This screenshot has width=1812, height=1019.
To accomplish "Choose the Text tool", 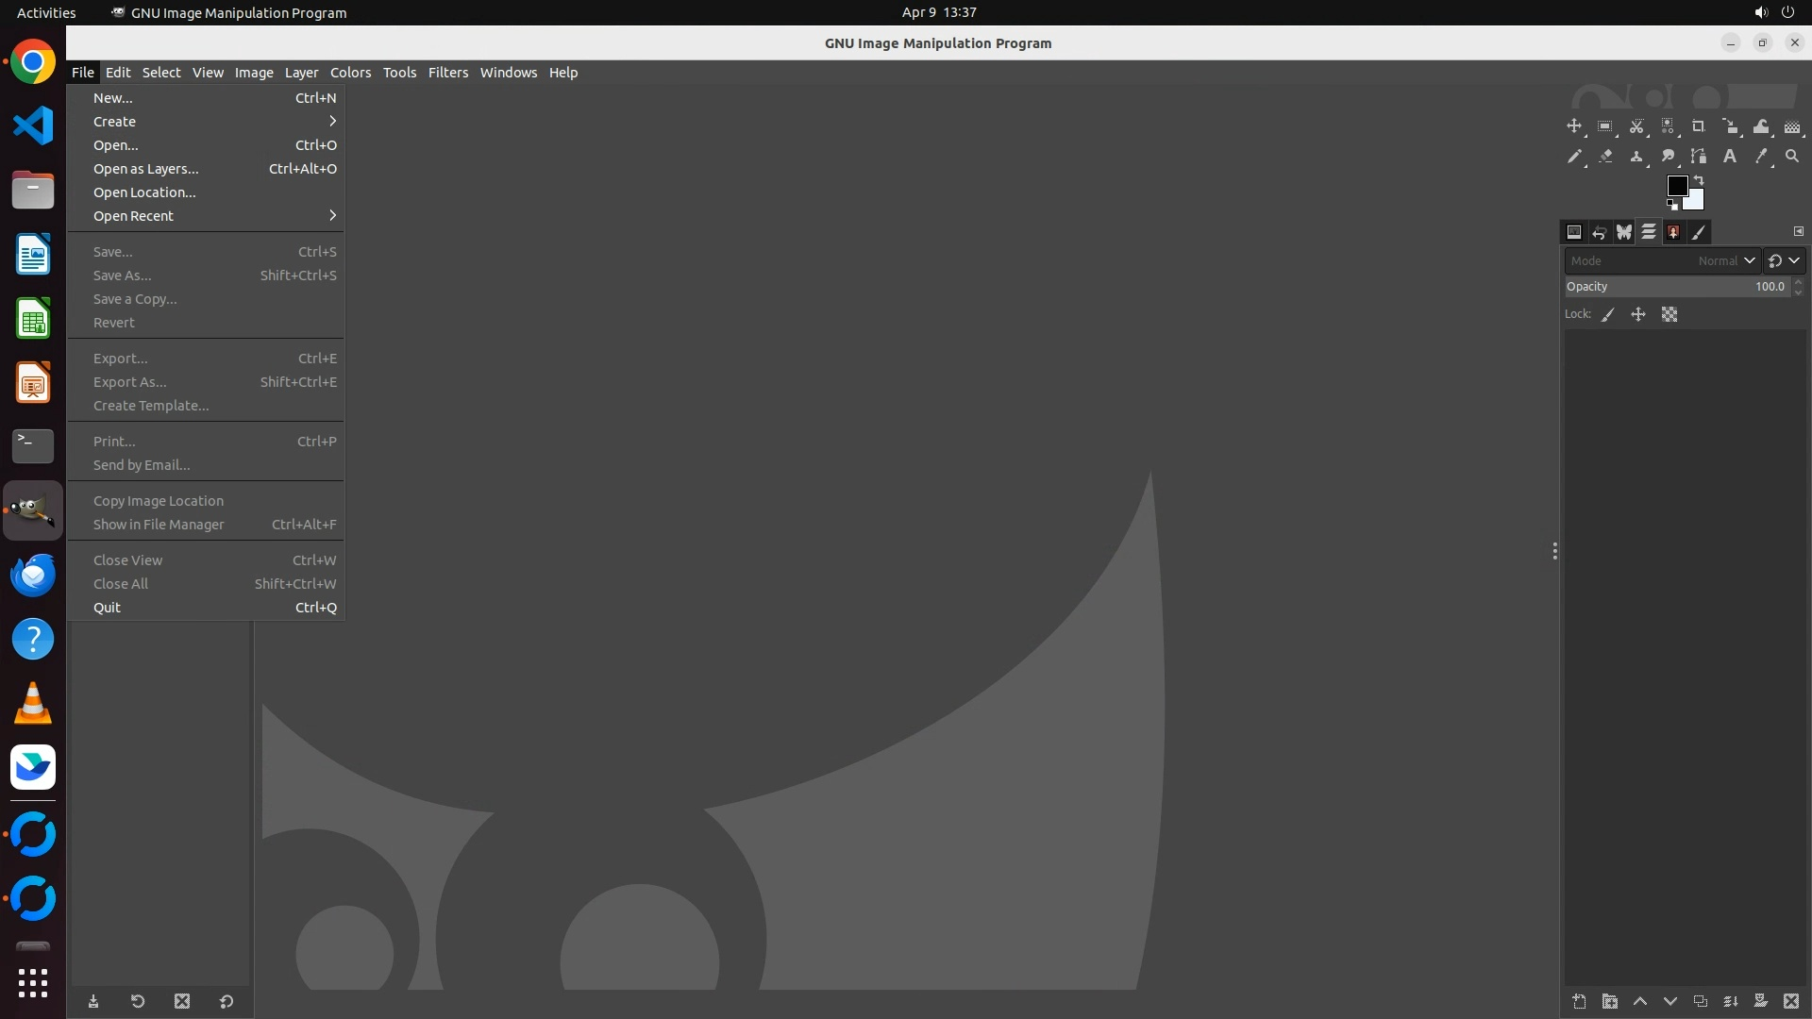I will (1730, 157).
